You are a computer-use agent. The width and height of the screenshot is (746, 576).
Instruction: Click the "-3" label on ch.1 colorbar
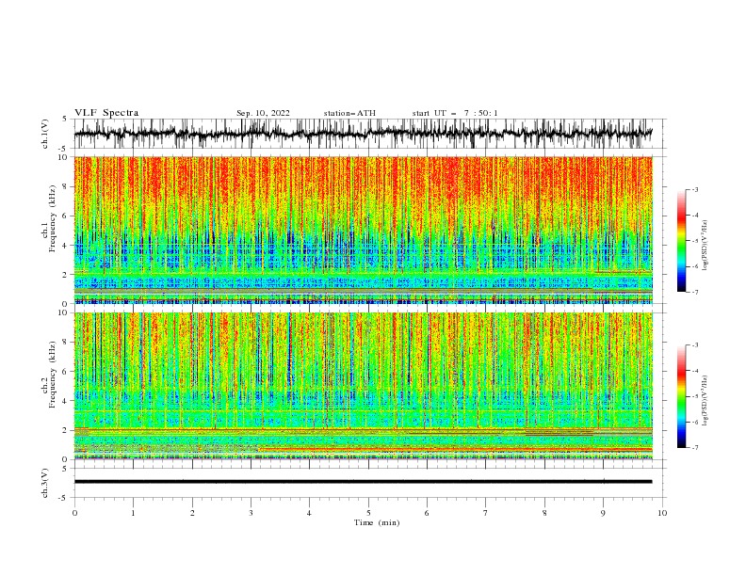coord(694,189)
